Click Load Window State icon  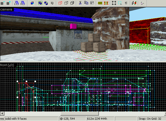(x=17, y=3)
